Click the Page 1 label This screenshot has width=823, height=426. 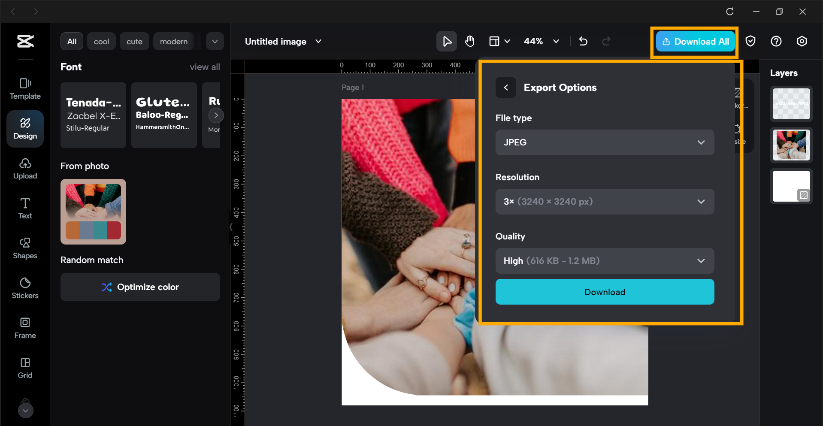click(353, 88)
